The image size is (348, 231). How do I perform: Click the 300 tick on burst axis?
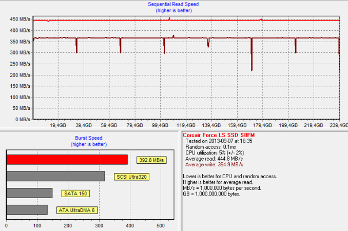[99, 226]
